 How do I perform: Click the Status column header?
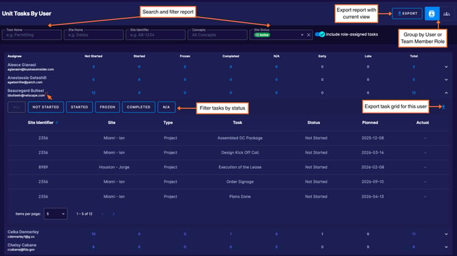coord(314,123)
